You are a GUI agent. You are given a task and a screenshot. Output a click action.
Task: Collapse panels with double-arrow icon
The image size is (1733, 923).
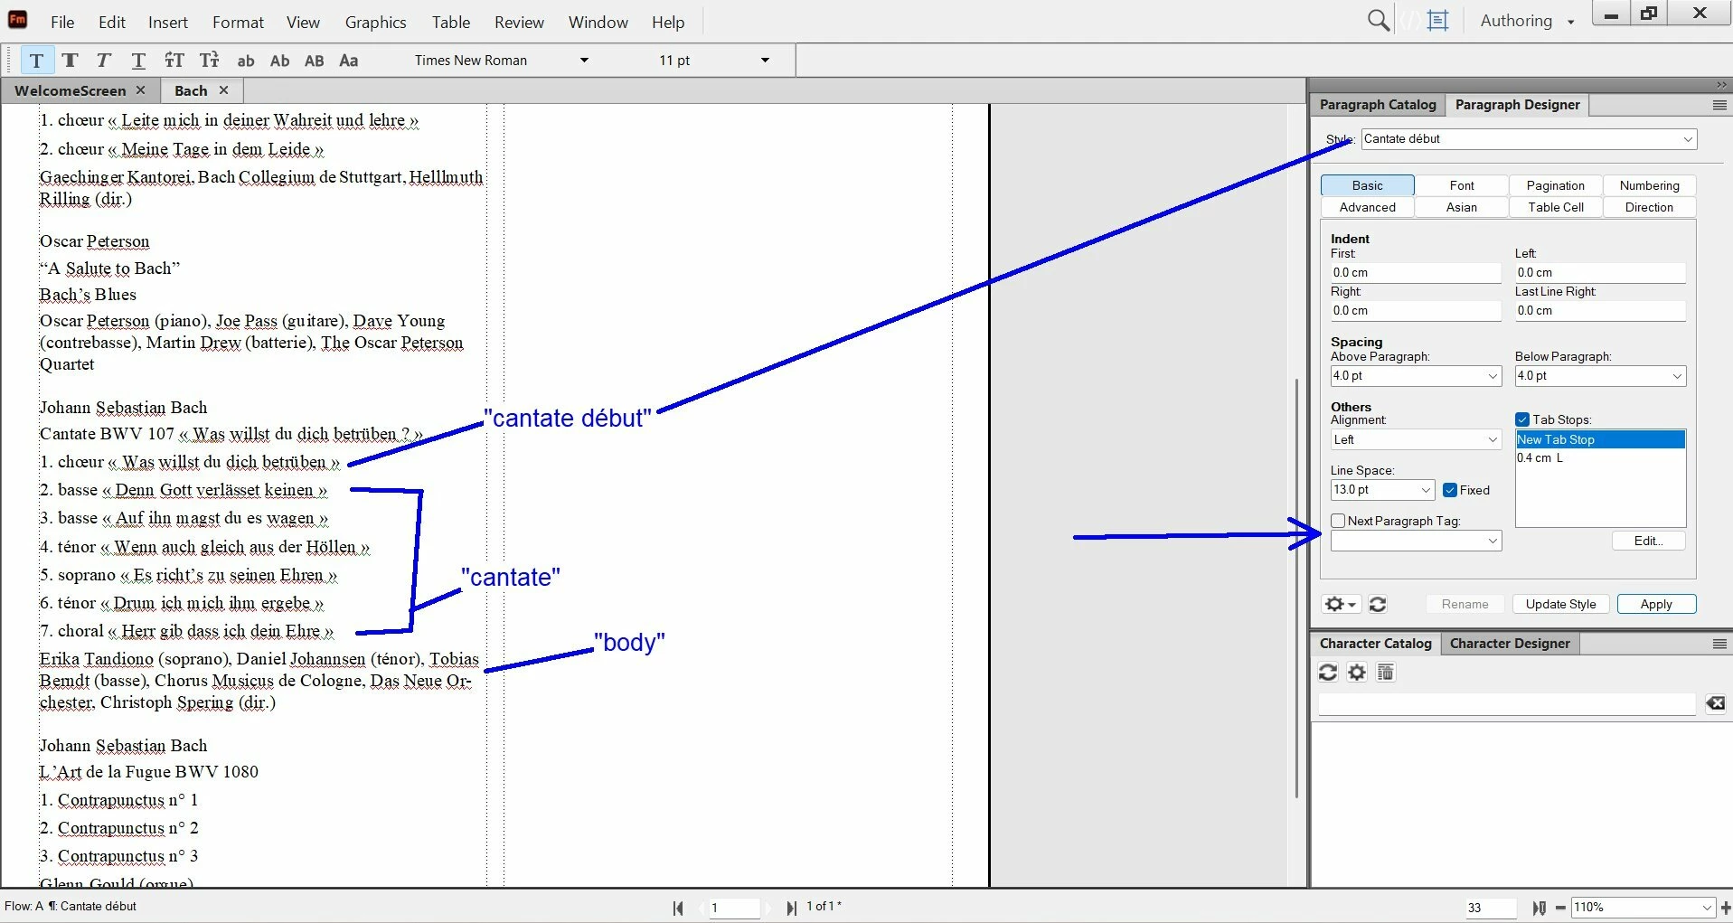(x=1720, y=85)
